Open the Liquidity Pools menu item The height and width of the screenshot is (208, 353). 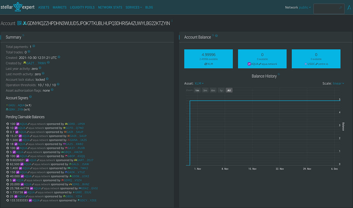coord(82,7)
